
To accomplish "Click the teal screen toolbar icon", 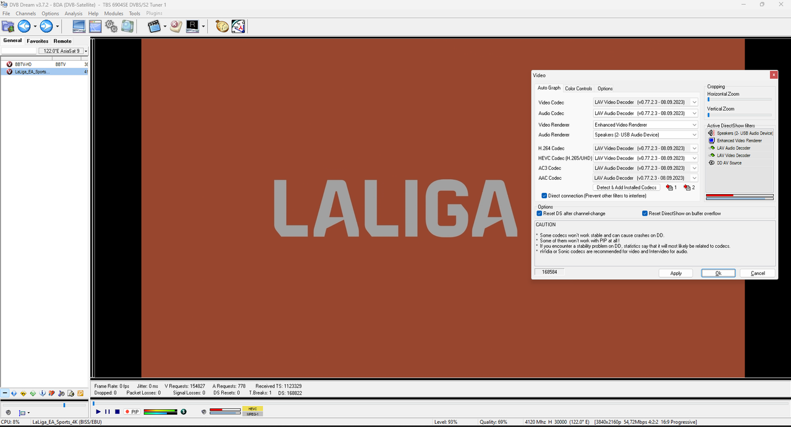I will pyautogui.click(x=127, y=26).
